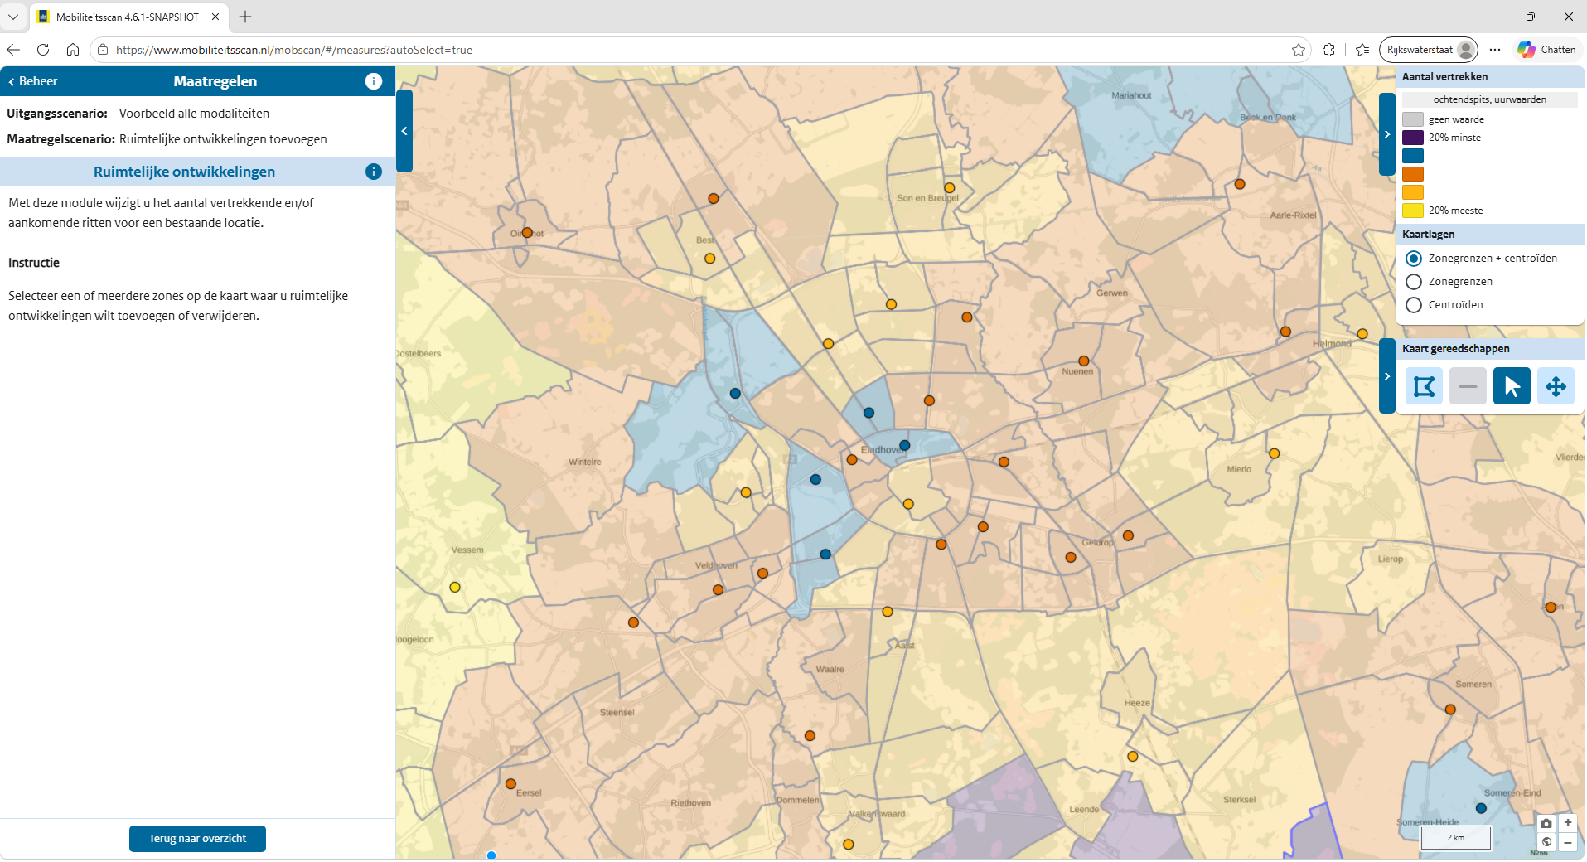This screenshot has height=862, width=1587.
Task: Click the purple 20% minste color swatch
Action: click(x=1413, y=138)
